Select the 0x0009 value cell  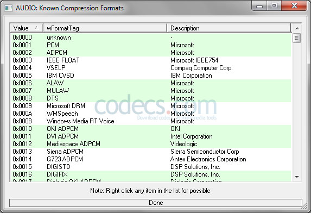22,106
